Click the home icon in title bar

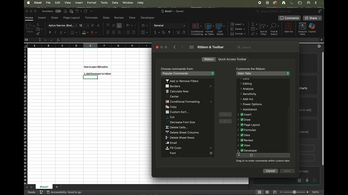point(65,11)
